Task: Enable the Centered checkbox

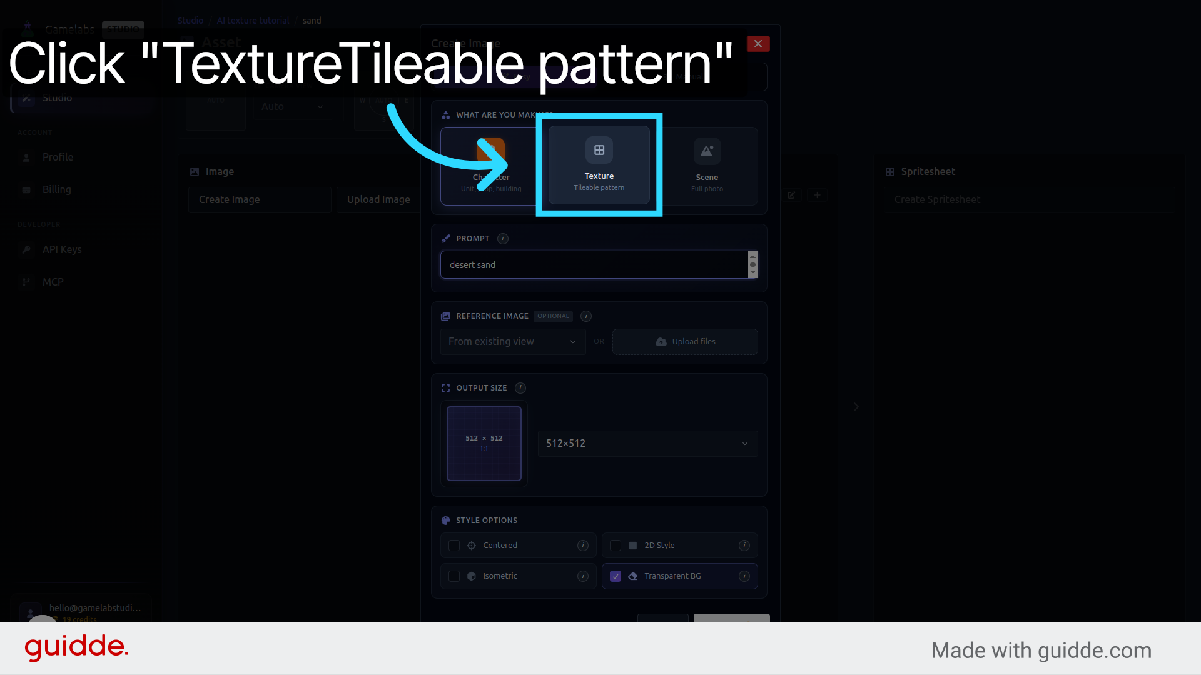Action: point(454,546)
